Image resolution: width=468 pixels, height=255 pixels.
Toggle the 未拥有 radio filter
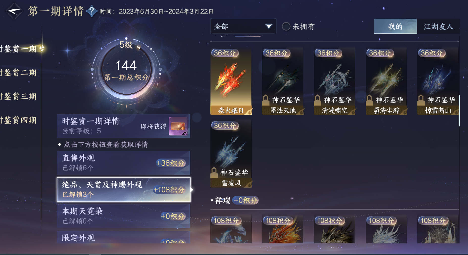(x=286, y=26)
